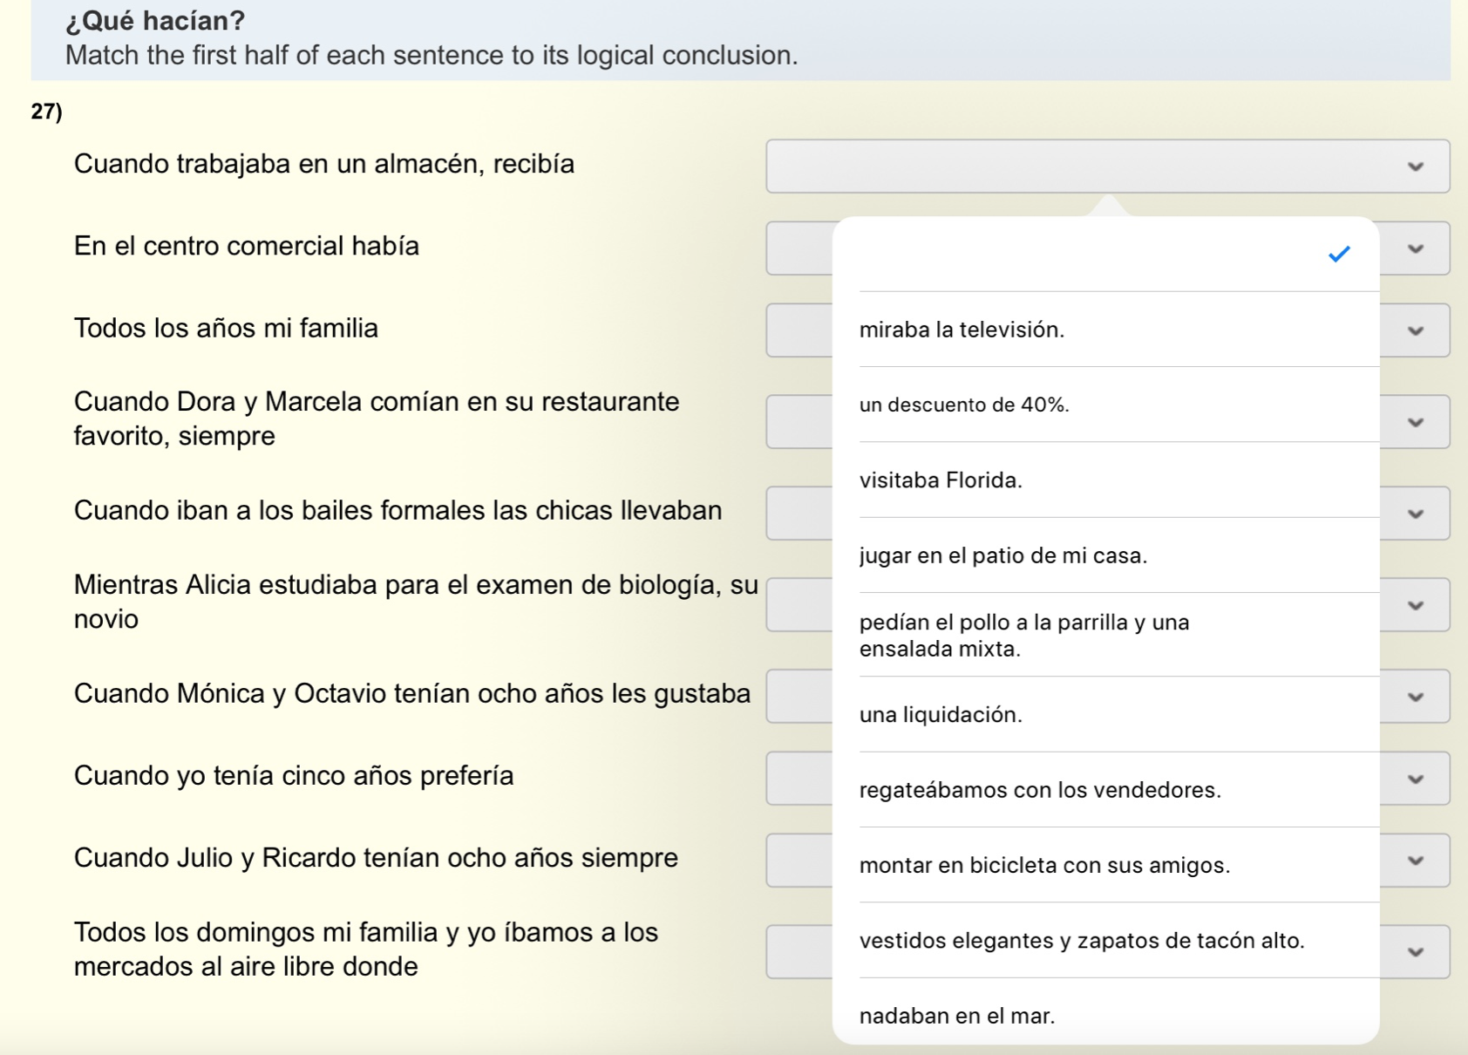Select 'miraba la televisión.' from dropdown list
1468x1055 pixels.
tap(962, 330)
